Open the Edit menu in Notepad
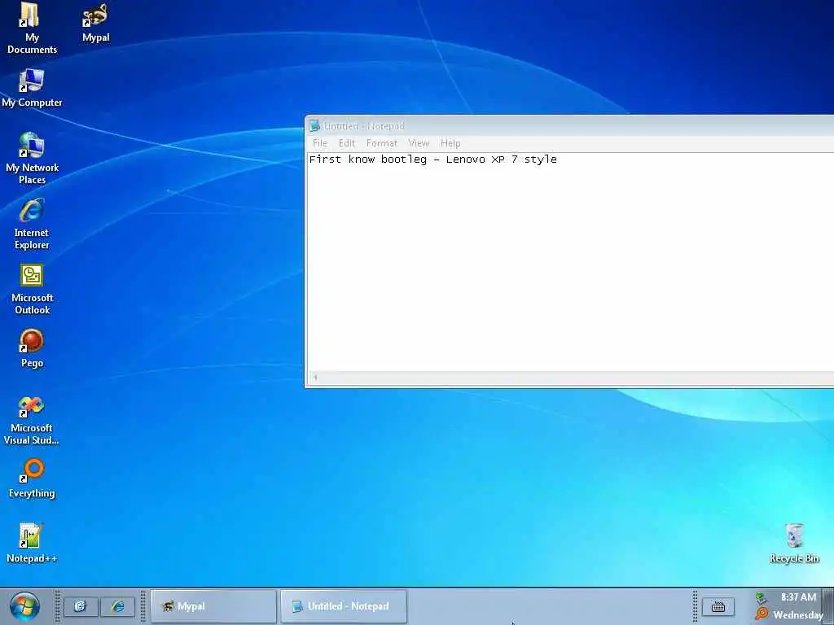 tap(346, 143)
